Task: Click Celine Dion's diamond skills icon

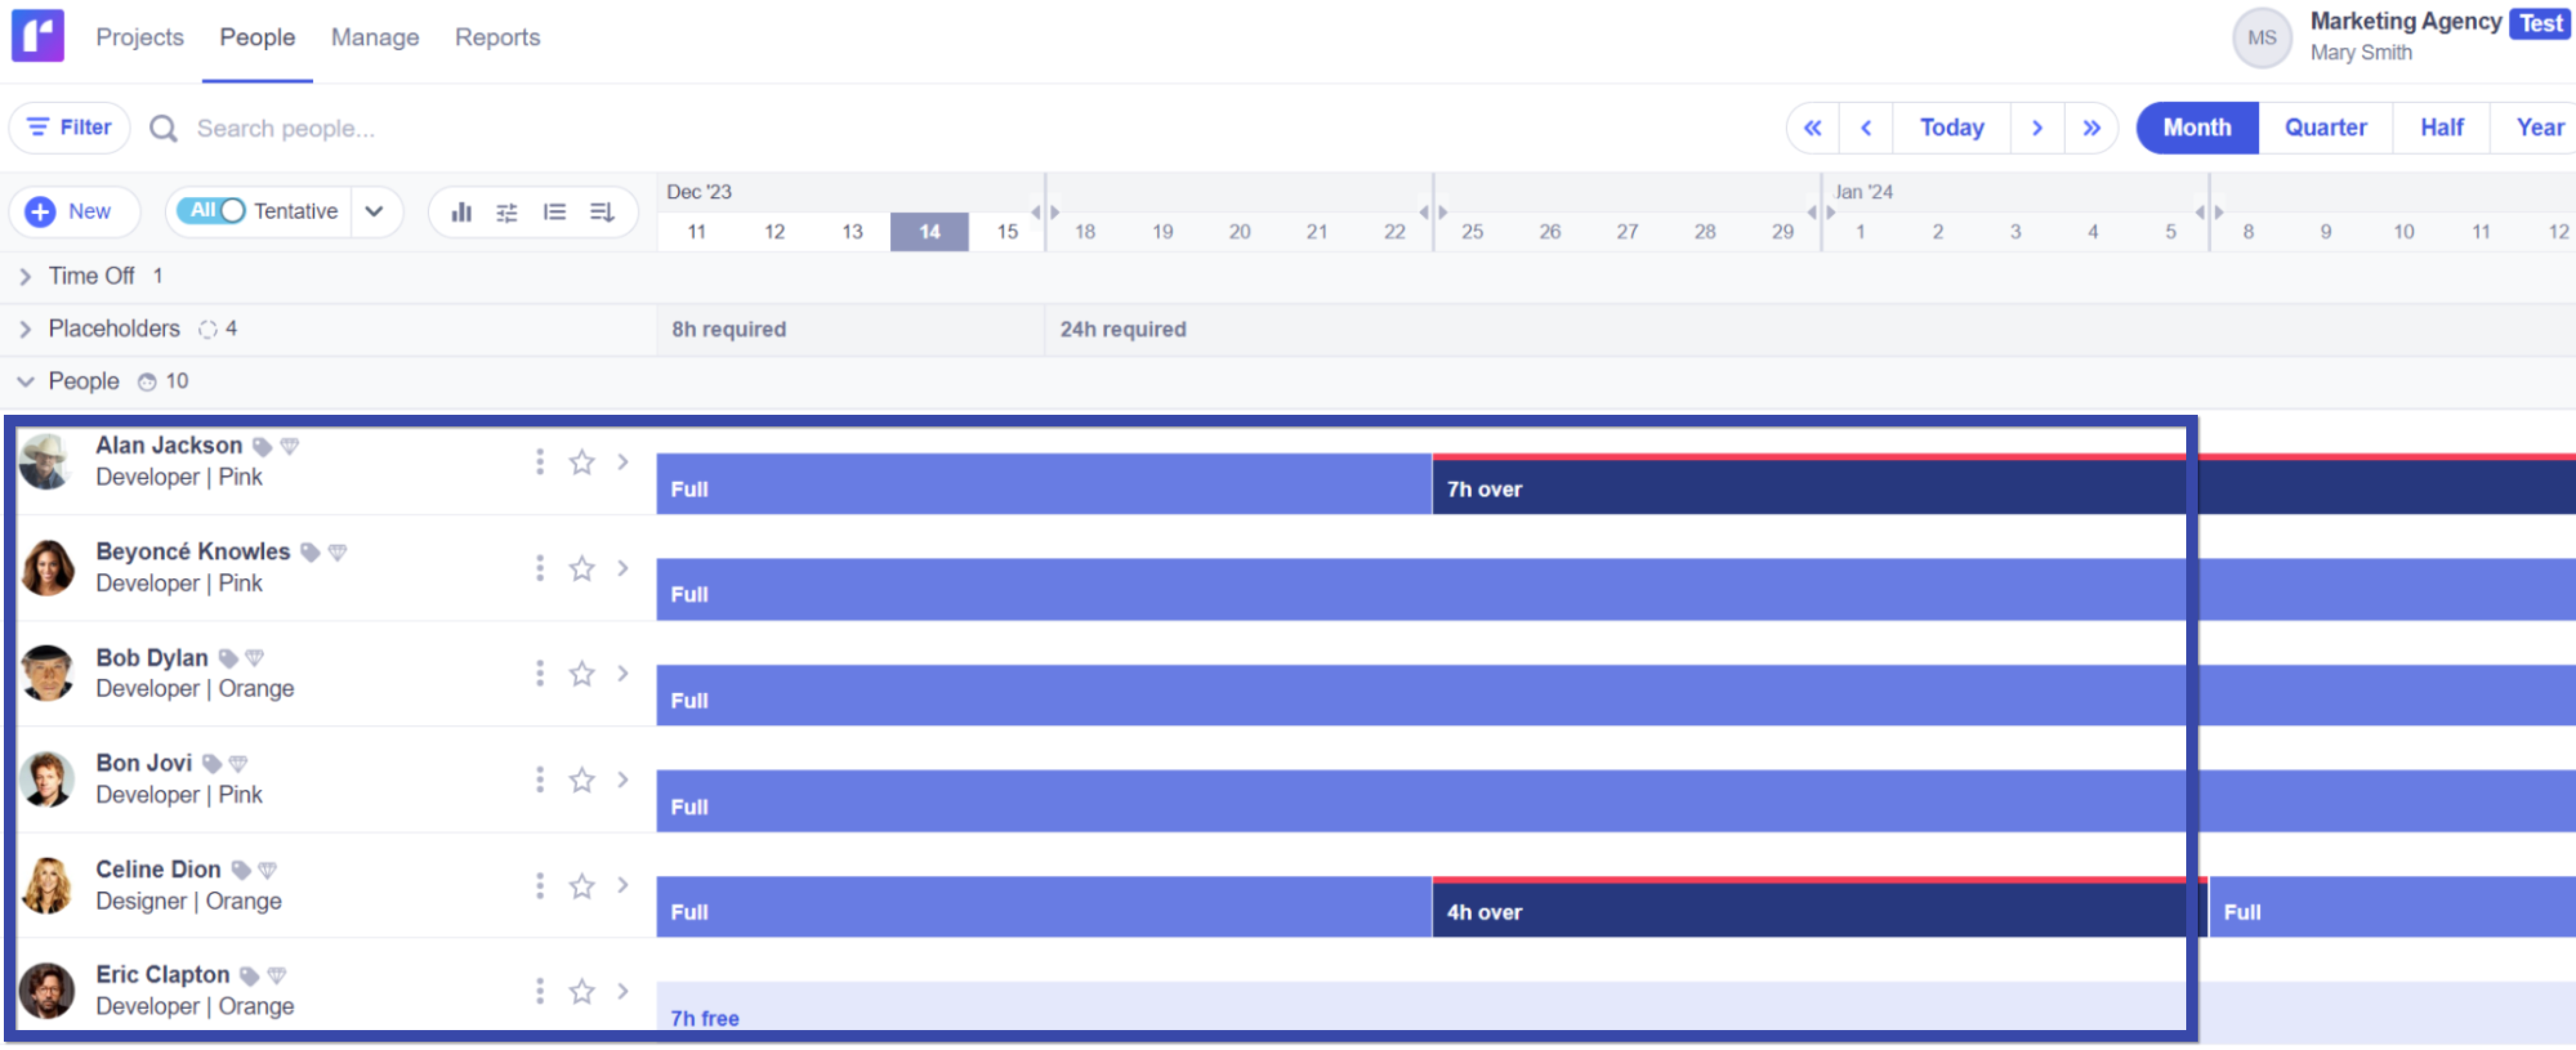Action: [268, 871]
